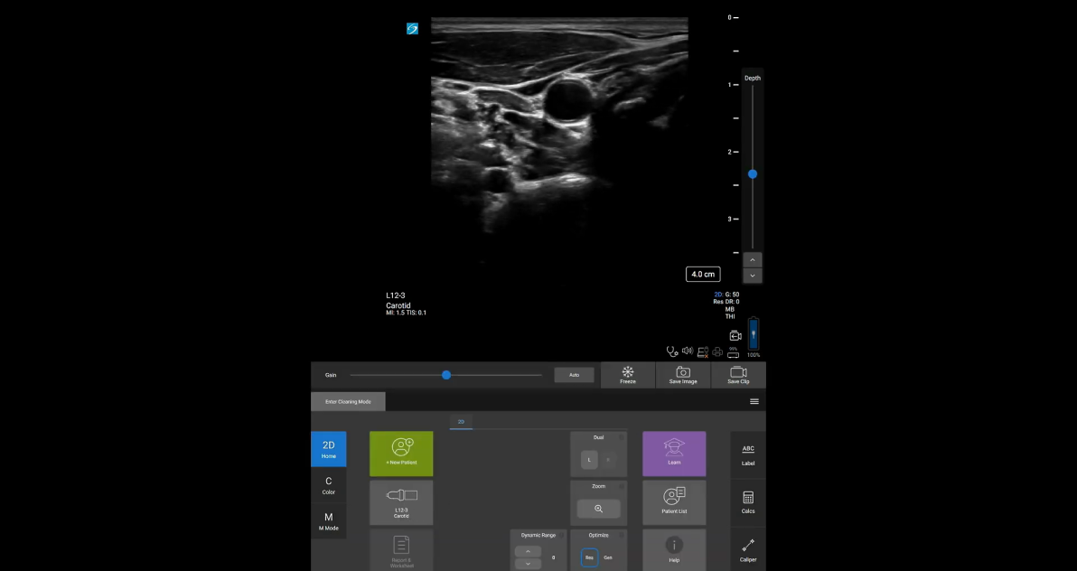The image size is (1077, 571).
Task: Click the Gain slider handle
Action: [x=446, y=375]
